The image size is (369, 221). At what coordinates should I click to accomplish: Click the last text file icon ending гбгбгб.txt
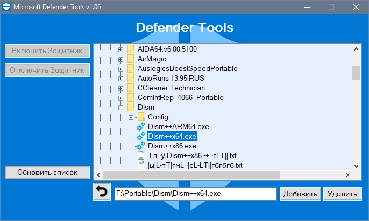141,165
